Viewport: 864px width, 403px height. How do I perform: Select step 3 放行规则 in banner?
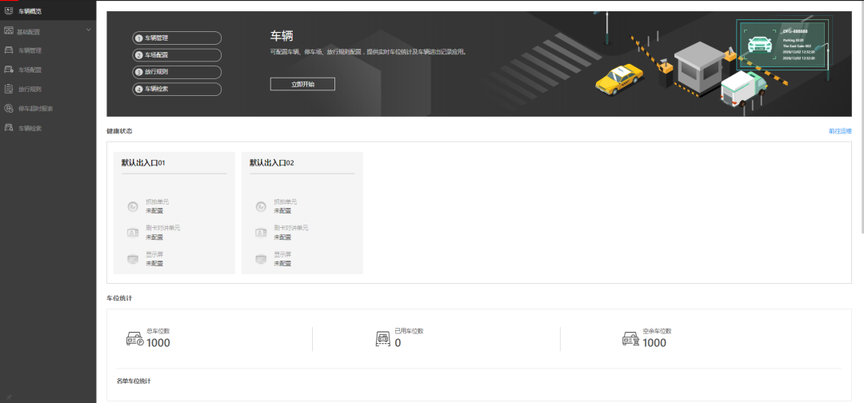tap(177, 72)
